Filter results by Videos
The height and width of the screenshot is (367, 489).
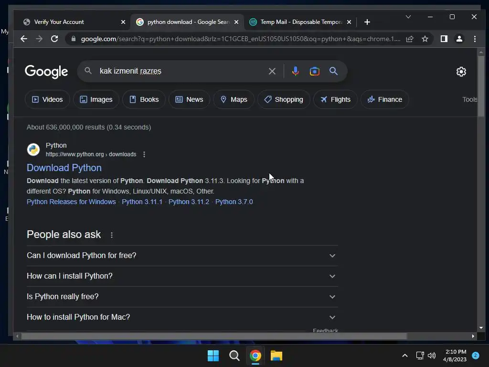click(x=47, y=99)
